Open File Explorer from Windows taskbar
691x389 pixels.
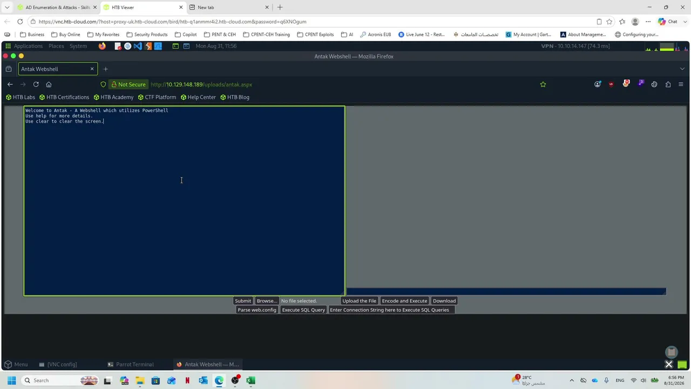point(140,380)
